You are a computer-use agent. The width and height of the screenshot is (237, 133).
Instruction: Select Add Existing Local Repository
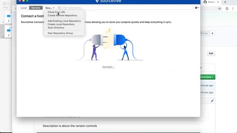[x=64, y=21]
